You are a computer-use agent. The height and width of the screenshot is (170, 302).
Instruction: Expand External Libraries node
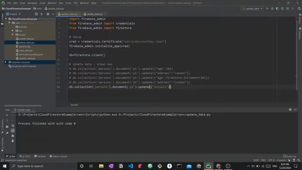[6, 62]
